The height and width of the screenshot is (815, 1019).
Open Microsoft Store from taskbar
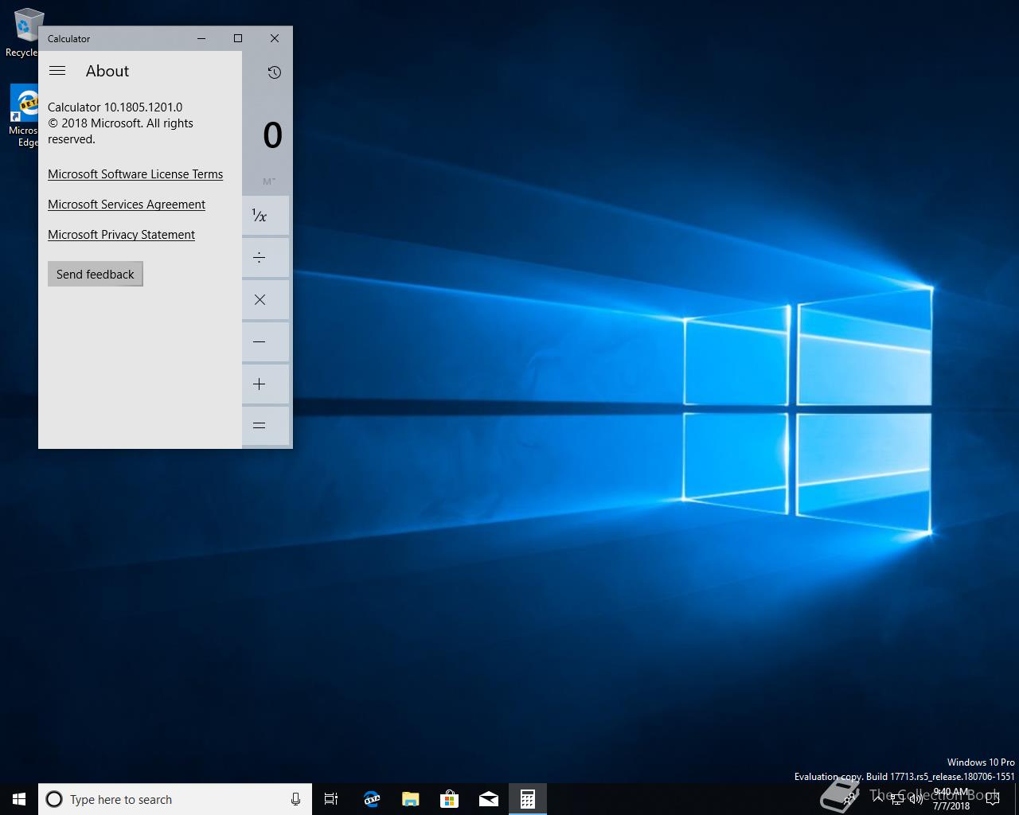coord(450,799)
